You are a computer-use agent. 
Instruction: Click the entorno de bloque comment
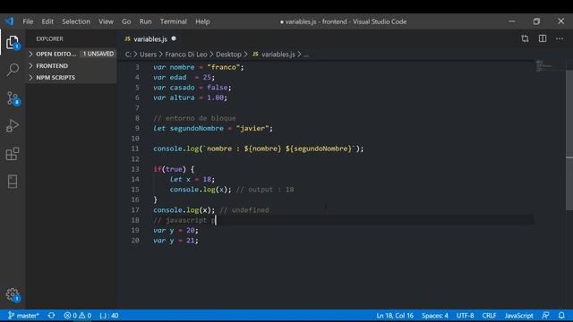click(194, 118)
